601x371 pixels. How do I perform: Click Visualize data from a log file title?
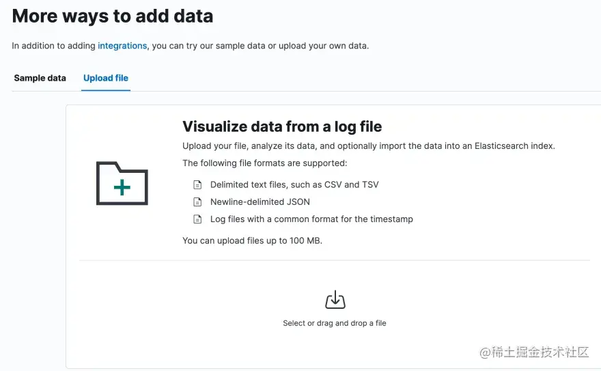click(282, 126)
